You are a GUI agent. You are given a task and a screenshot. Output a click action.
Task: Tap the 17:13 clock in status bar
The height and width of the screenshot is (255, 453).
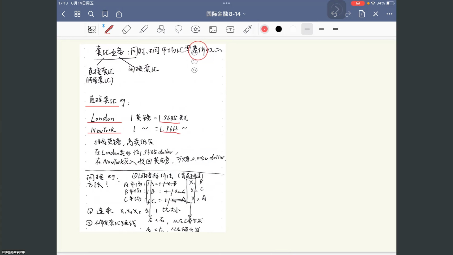pyautogui.click(x=63, y=3)
